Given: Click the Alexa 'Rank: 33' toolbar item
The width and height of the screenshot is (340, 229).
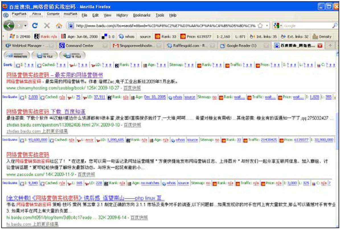Looking at the screenshot, I should (165, 36).
